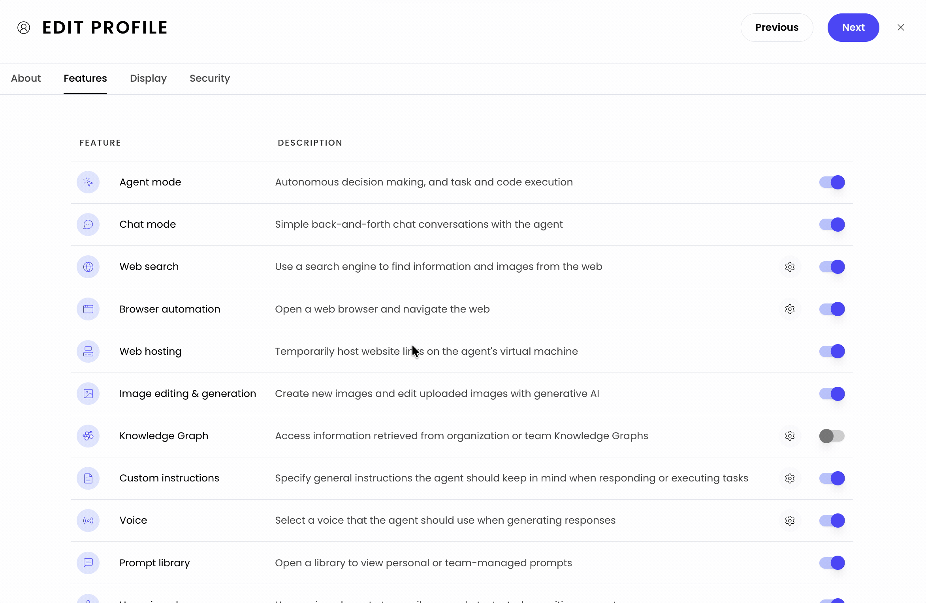Disable the Agent mode toggle
926x603 pixels.
832,182
